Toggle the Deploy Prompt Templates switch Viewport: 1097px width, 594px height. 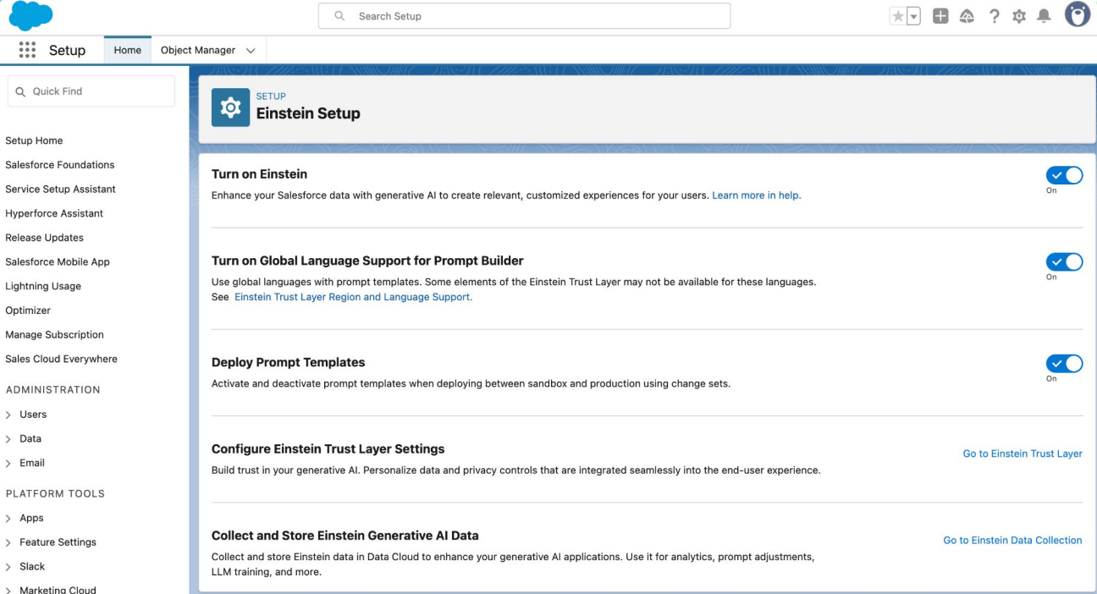pos(1064,363)
